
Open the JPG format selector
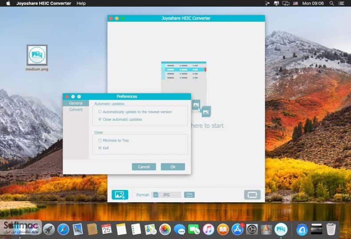(x=166, y=195)
